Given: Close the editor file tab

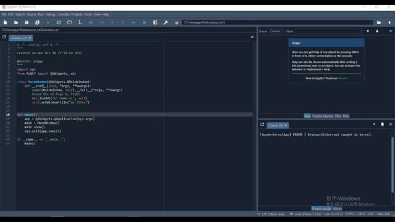Looking at the screenshot, I should pyautogui.click(x=30, y=38).
